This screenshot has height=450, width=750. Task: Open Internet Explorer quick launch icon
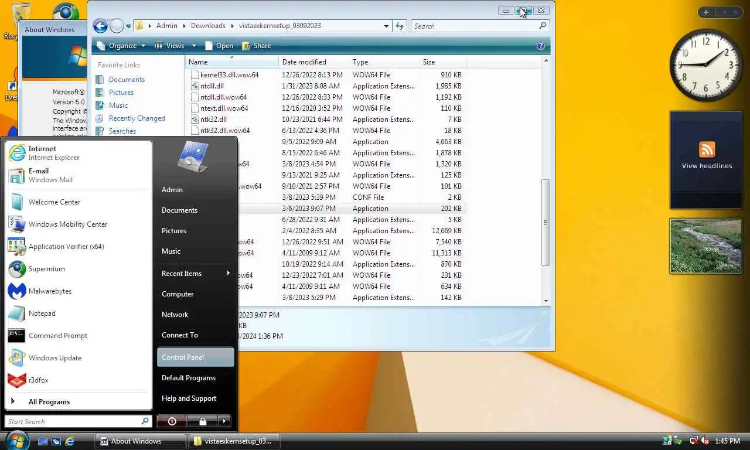[x=70, y=441]
